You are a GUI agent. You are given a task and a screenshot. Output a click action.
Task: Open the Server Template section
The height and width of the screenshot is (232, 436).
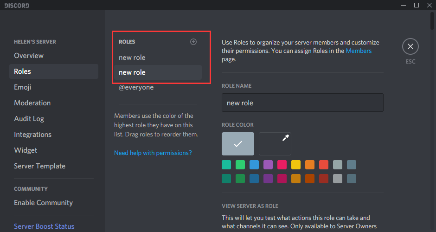click(40, 166)
